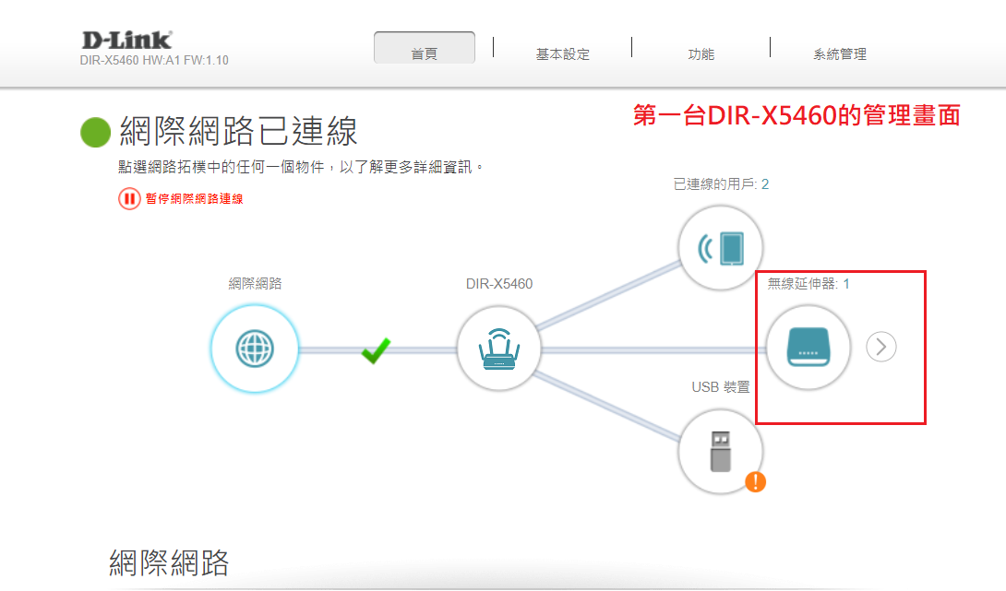Click the green checkmark connection status
The width and height of the screenshot is (1006, 591).
click(376, 350)
